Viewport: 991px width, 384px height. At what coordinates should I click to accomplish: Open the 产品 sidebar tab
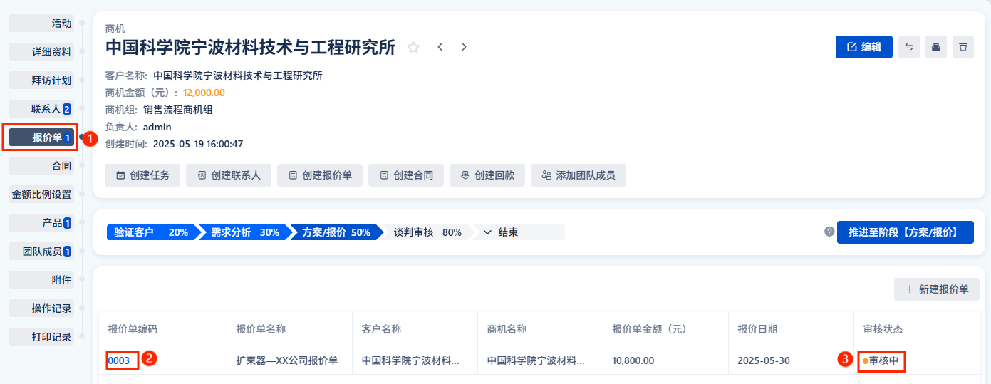pos(41,222)
